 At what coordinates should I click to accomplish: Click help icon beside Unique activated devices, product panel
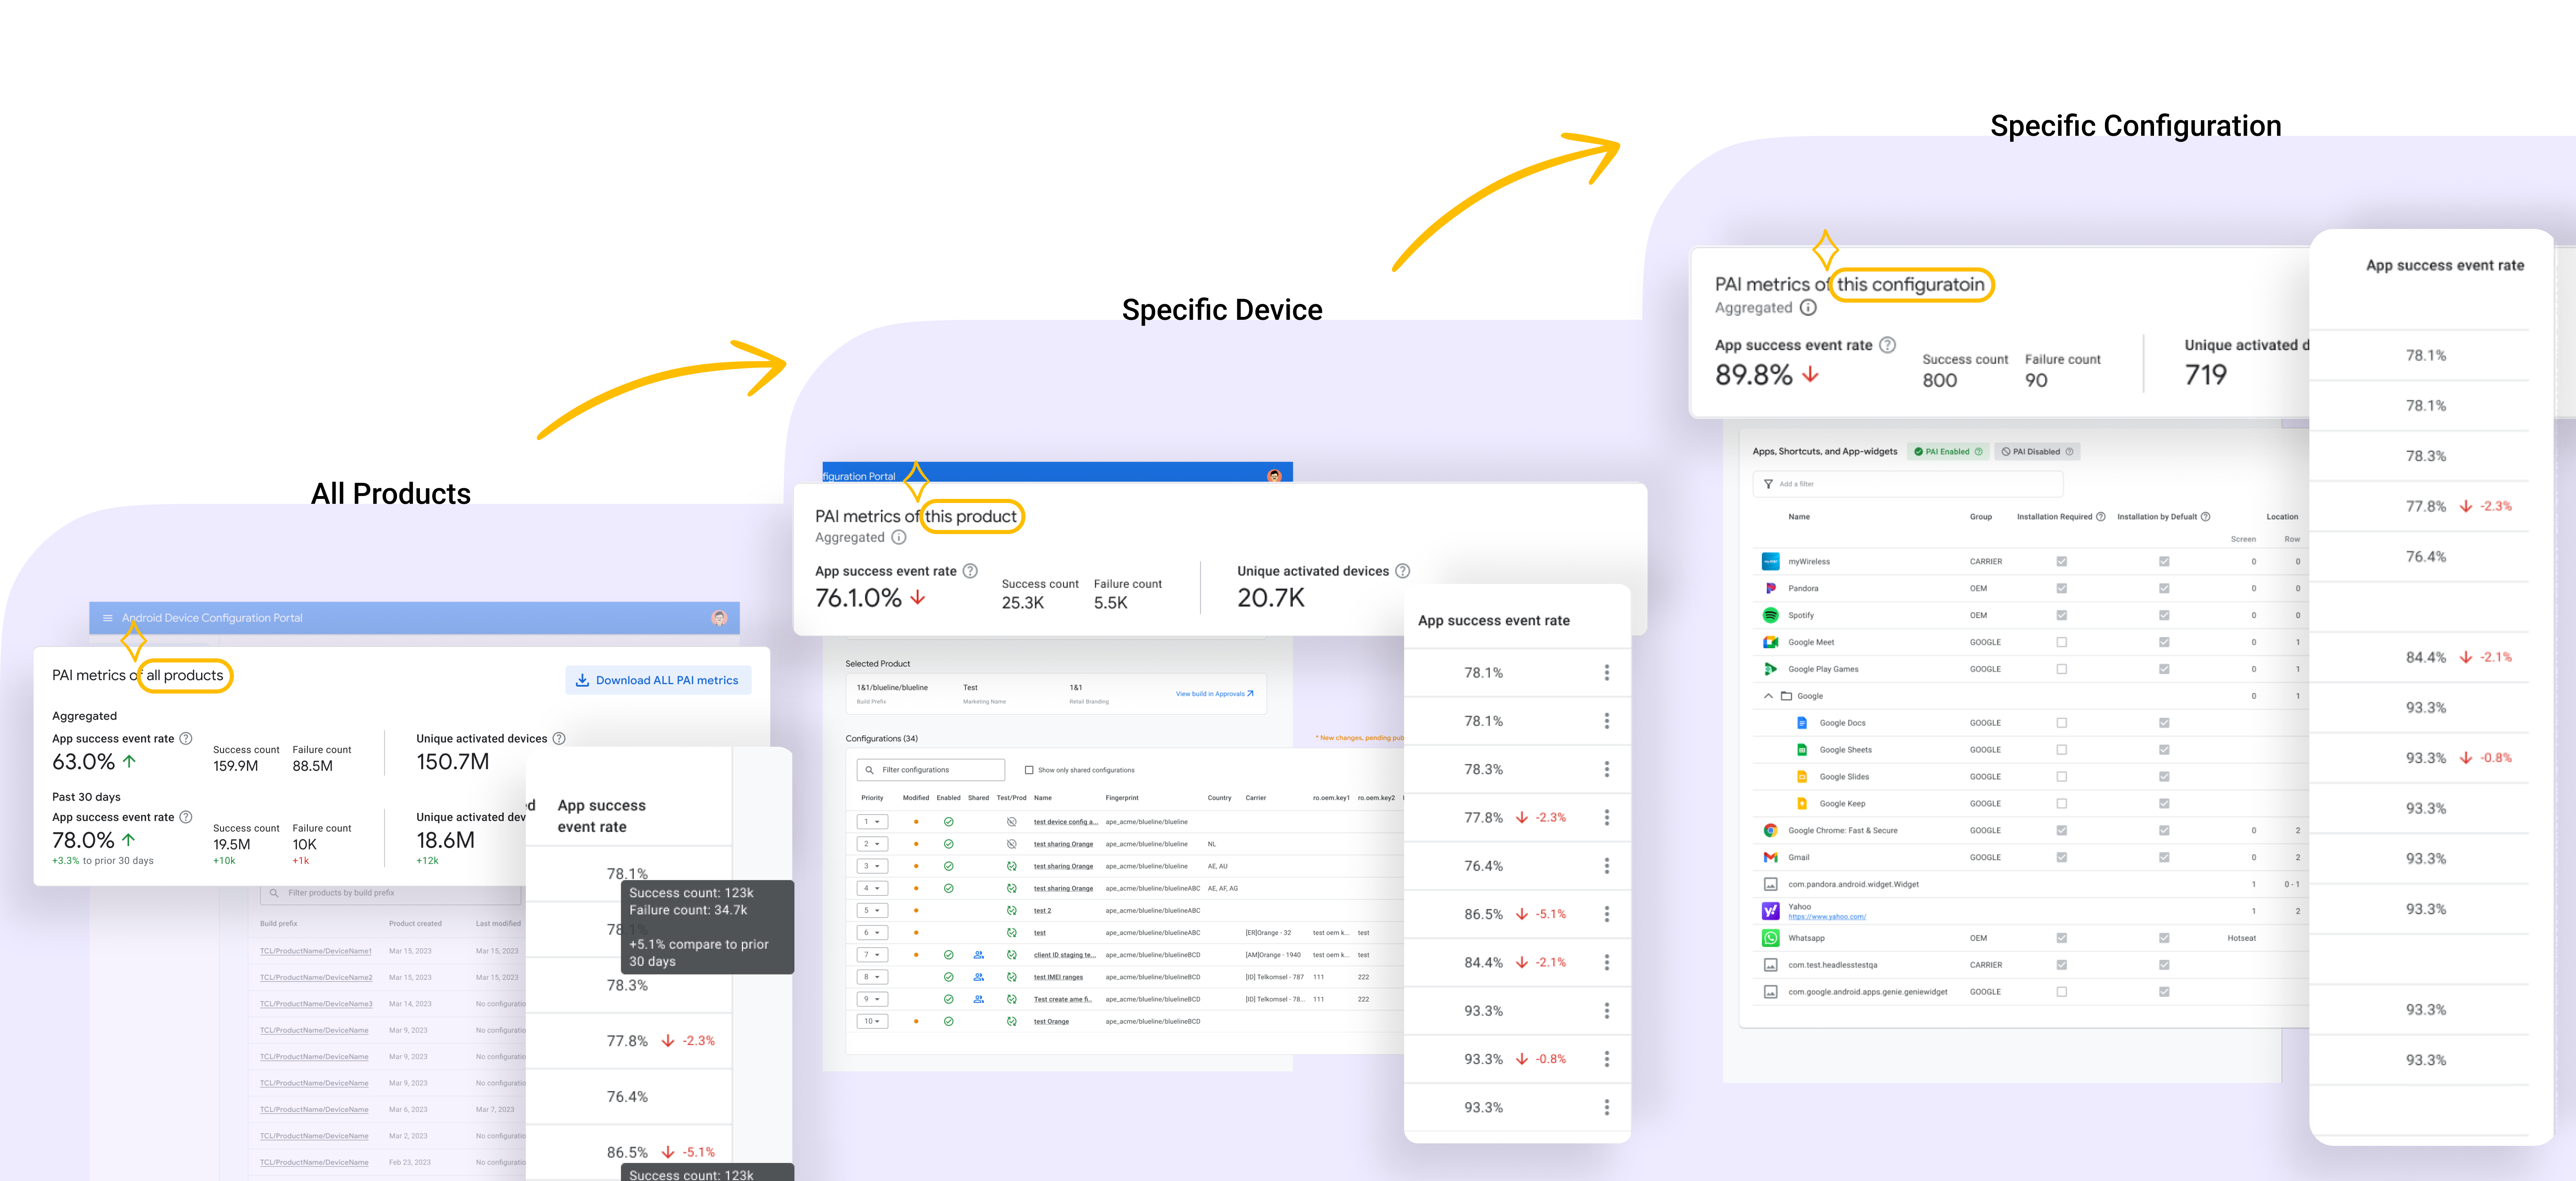pos(1402,571)
